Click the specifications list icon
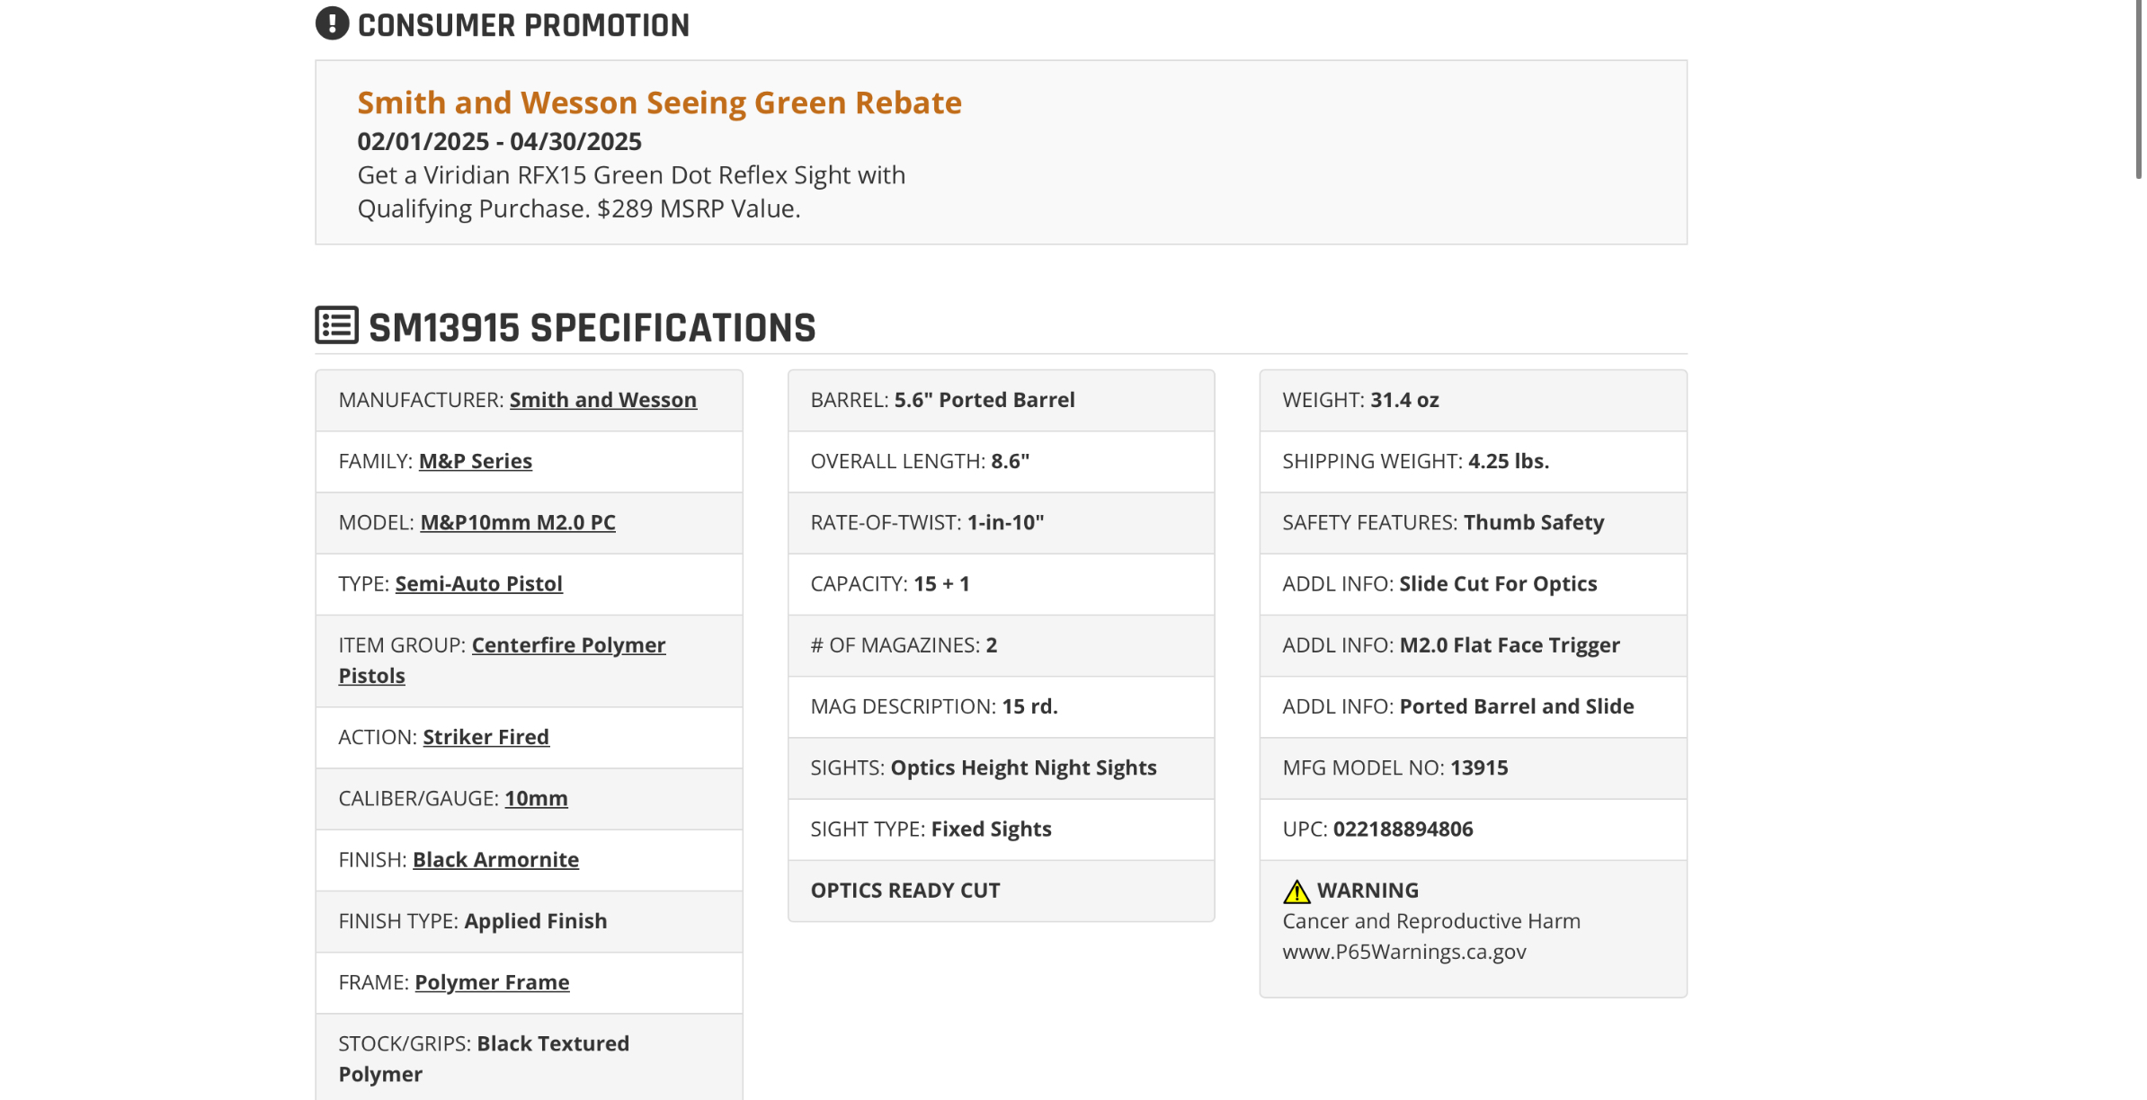This screenshot has height=1100, width=2147. pyautogui.click(x=337, y=325)
